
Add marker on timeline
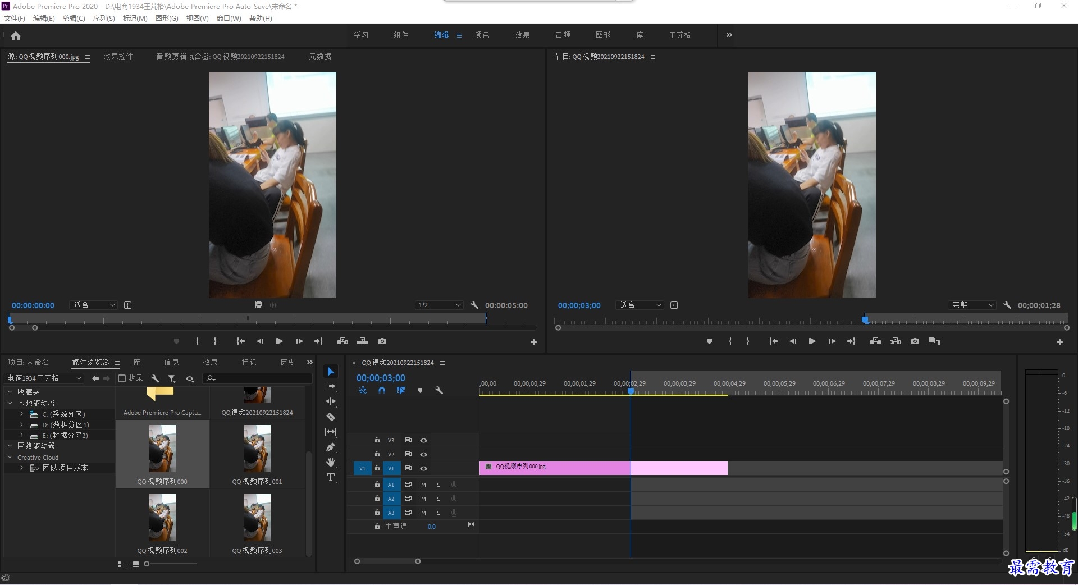pos(420,390)
